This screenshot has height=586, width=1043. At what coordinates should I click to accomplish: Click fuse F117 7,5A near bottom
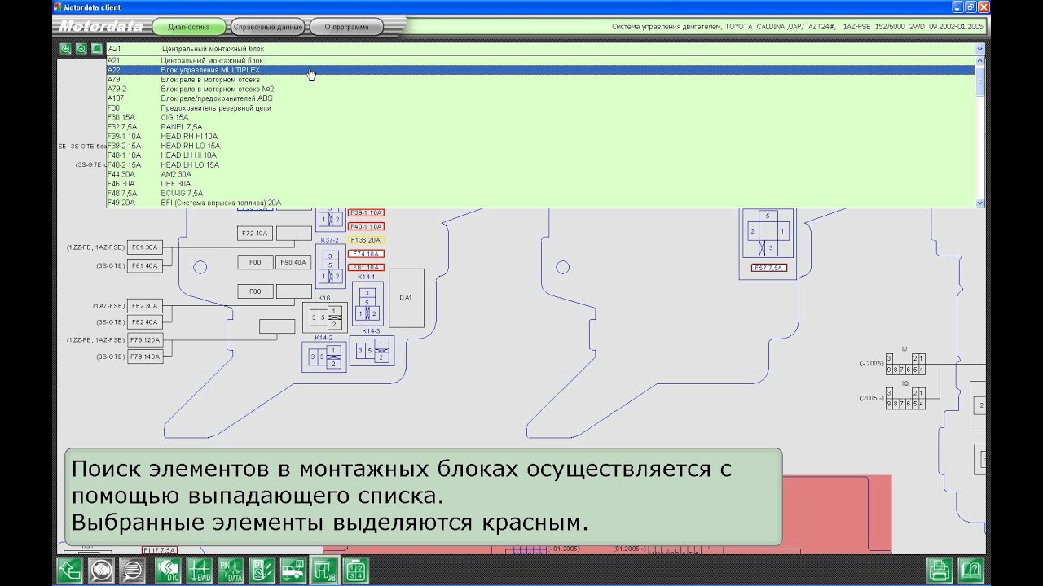pos(161,550)
